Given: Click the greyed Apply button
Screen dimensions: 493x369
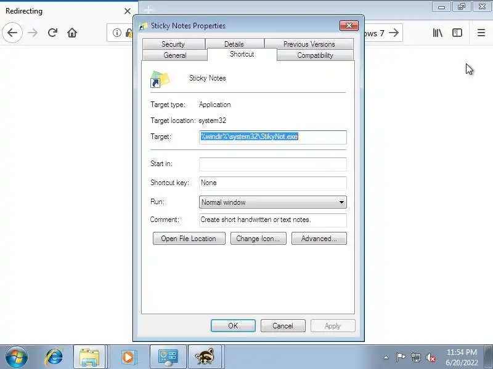Looking at the screenshot, I should tap(333, 326).
